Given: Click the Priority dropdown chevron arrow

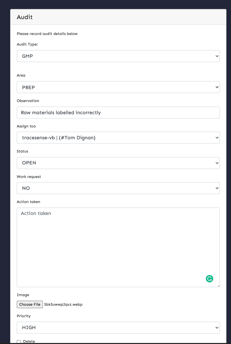Looking at the screenshot, I should [x=217, y=327].
